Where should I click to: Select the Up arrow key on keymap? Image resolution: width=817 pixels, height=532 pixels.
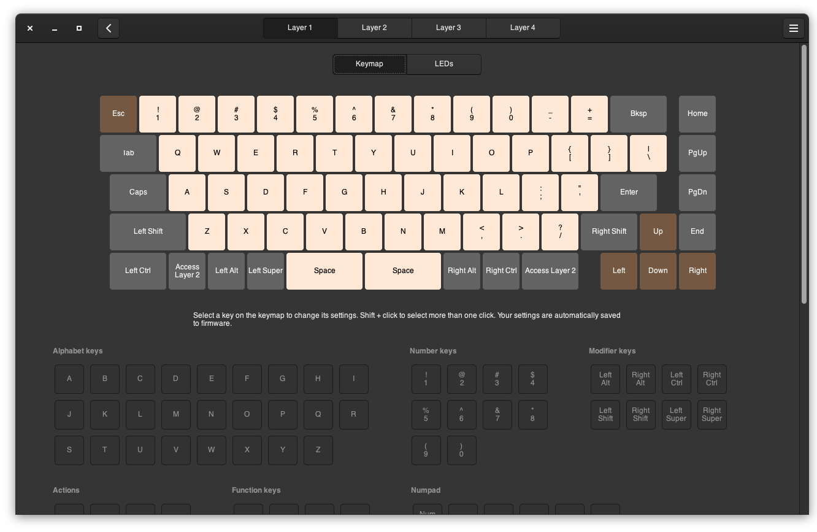[658, 232]
